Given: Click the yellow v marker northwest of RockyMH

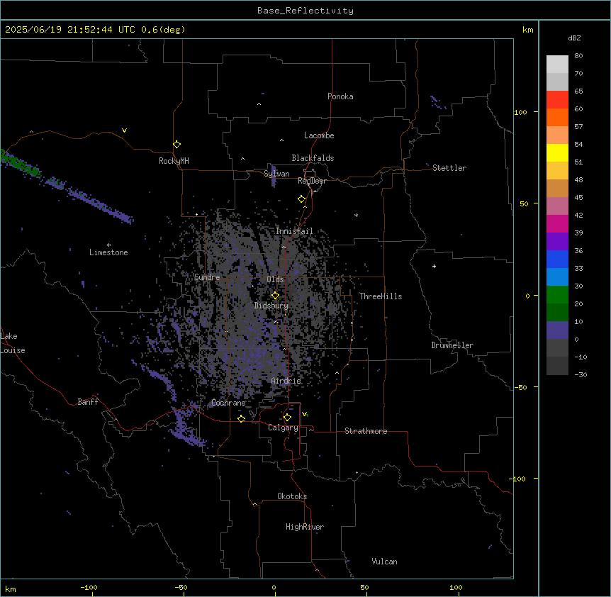Looking at the screenshot, I should [x=124, y=130].
